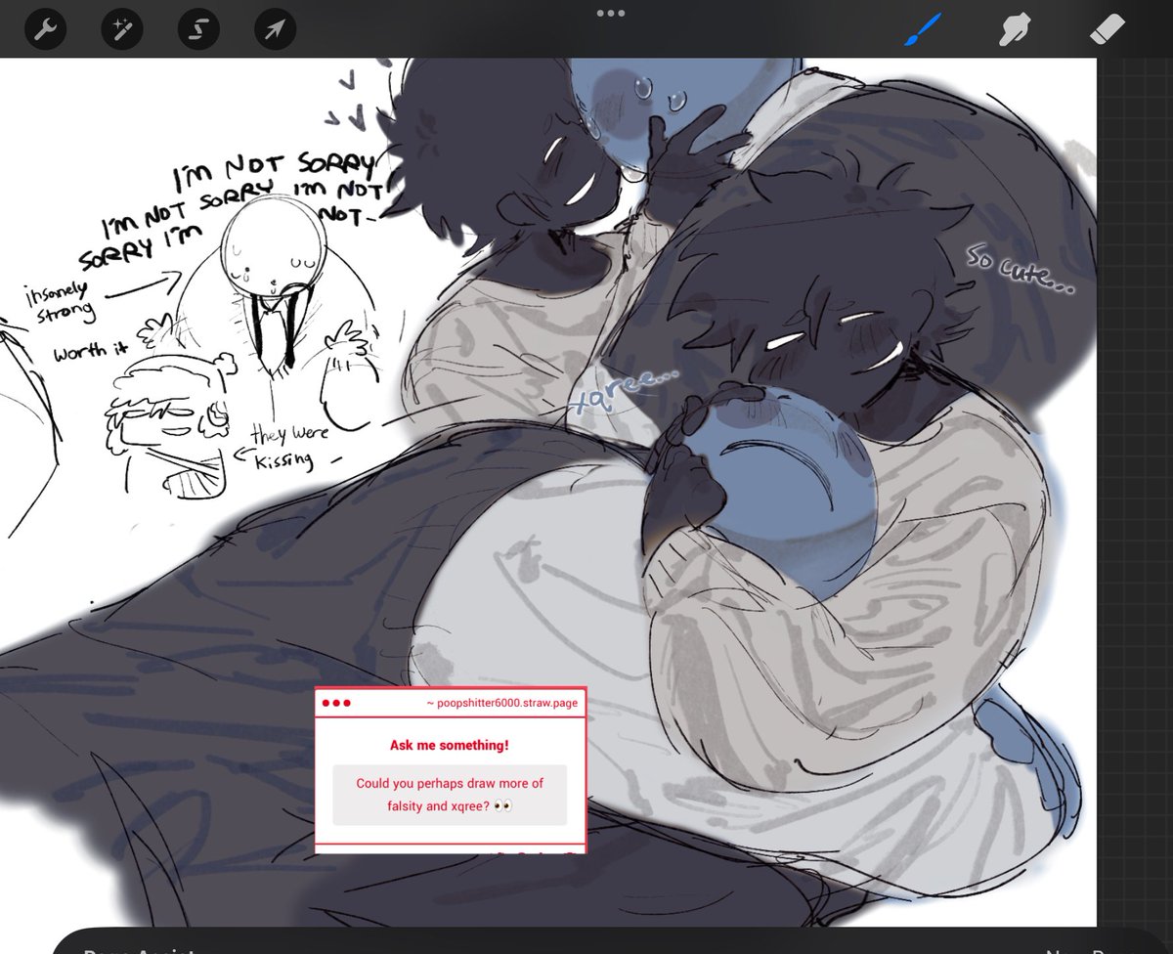Click the 'So cute...' handwritten text

point(1019,268)
